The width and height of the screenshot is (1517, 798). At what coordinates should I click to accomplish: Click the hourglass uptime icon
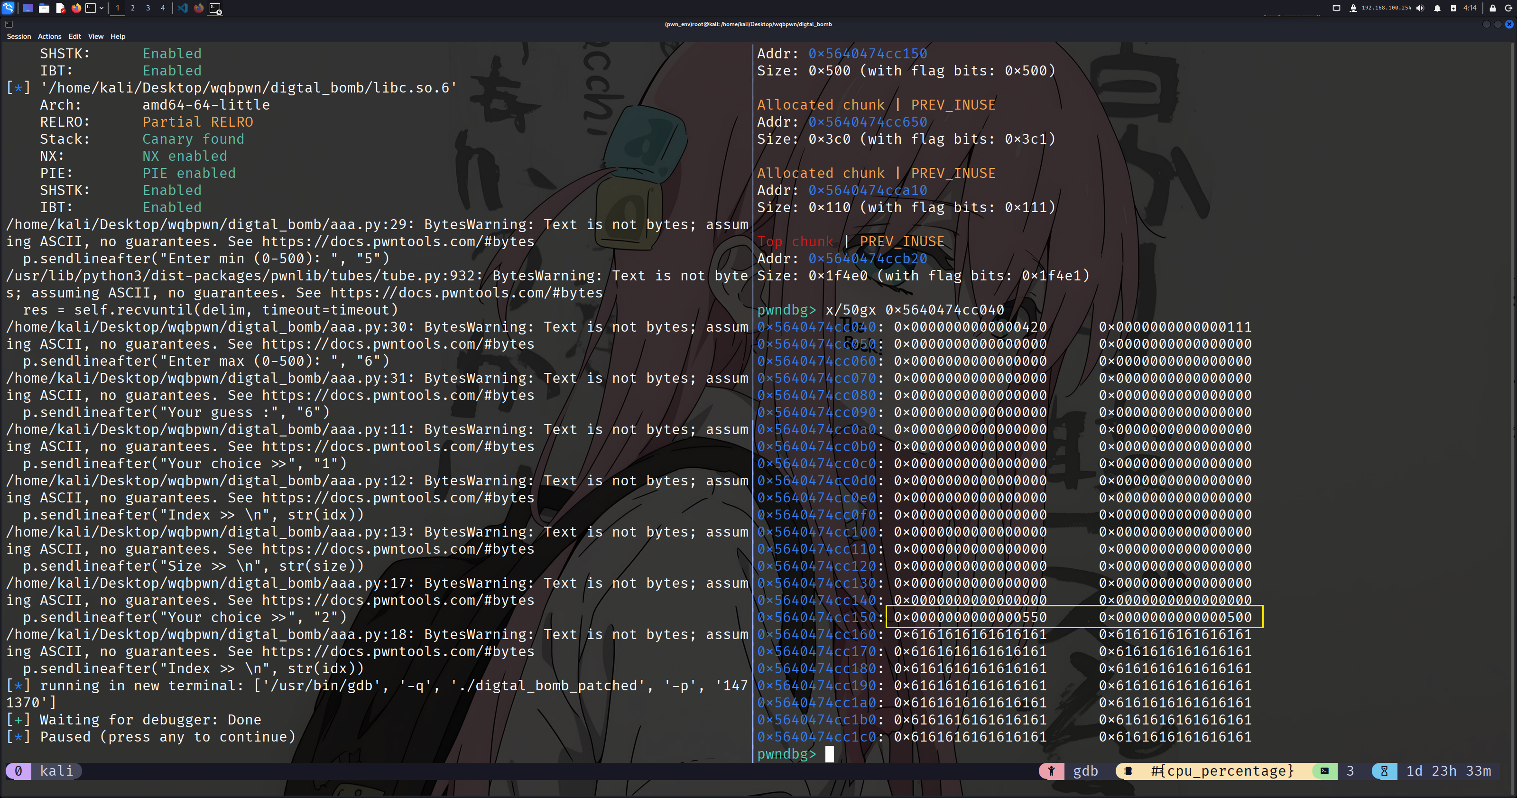click(1384, 771)
